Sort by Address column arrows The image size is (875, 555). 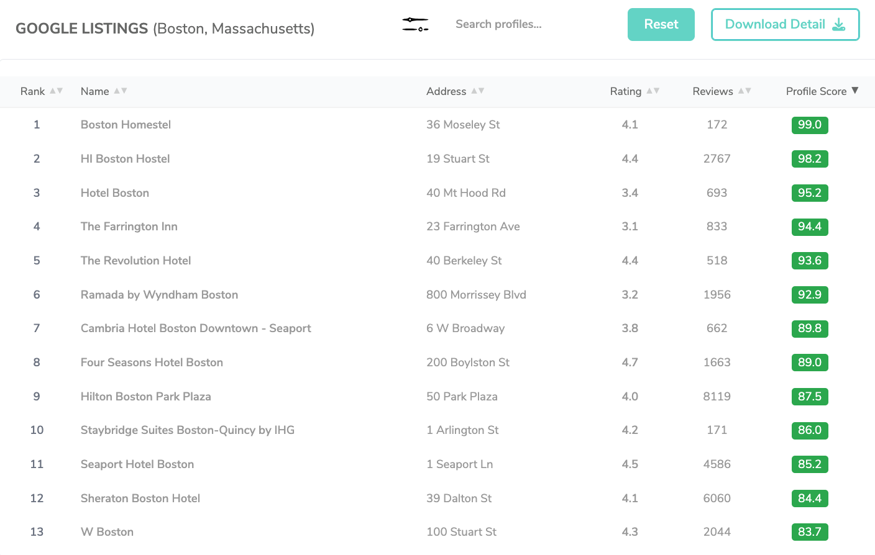click(x=477, y=91)
